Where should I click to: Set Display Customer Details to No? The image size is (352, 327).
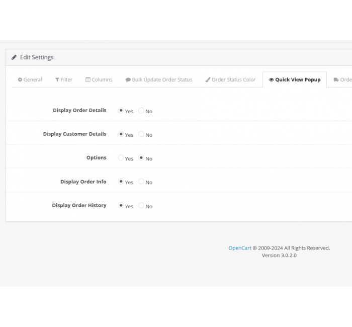(x=141, y=134)
